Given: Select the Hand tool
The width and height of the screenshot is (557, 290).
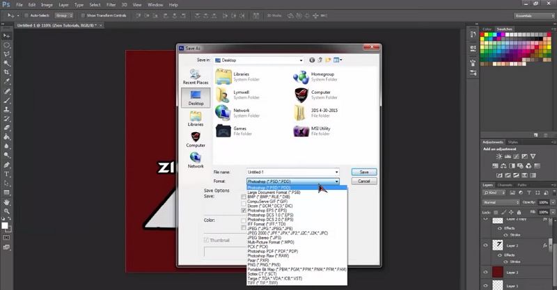Looking at the screenshot, I should tap(6, 202).
